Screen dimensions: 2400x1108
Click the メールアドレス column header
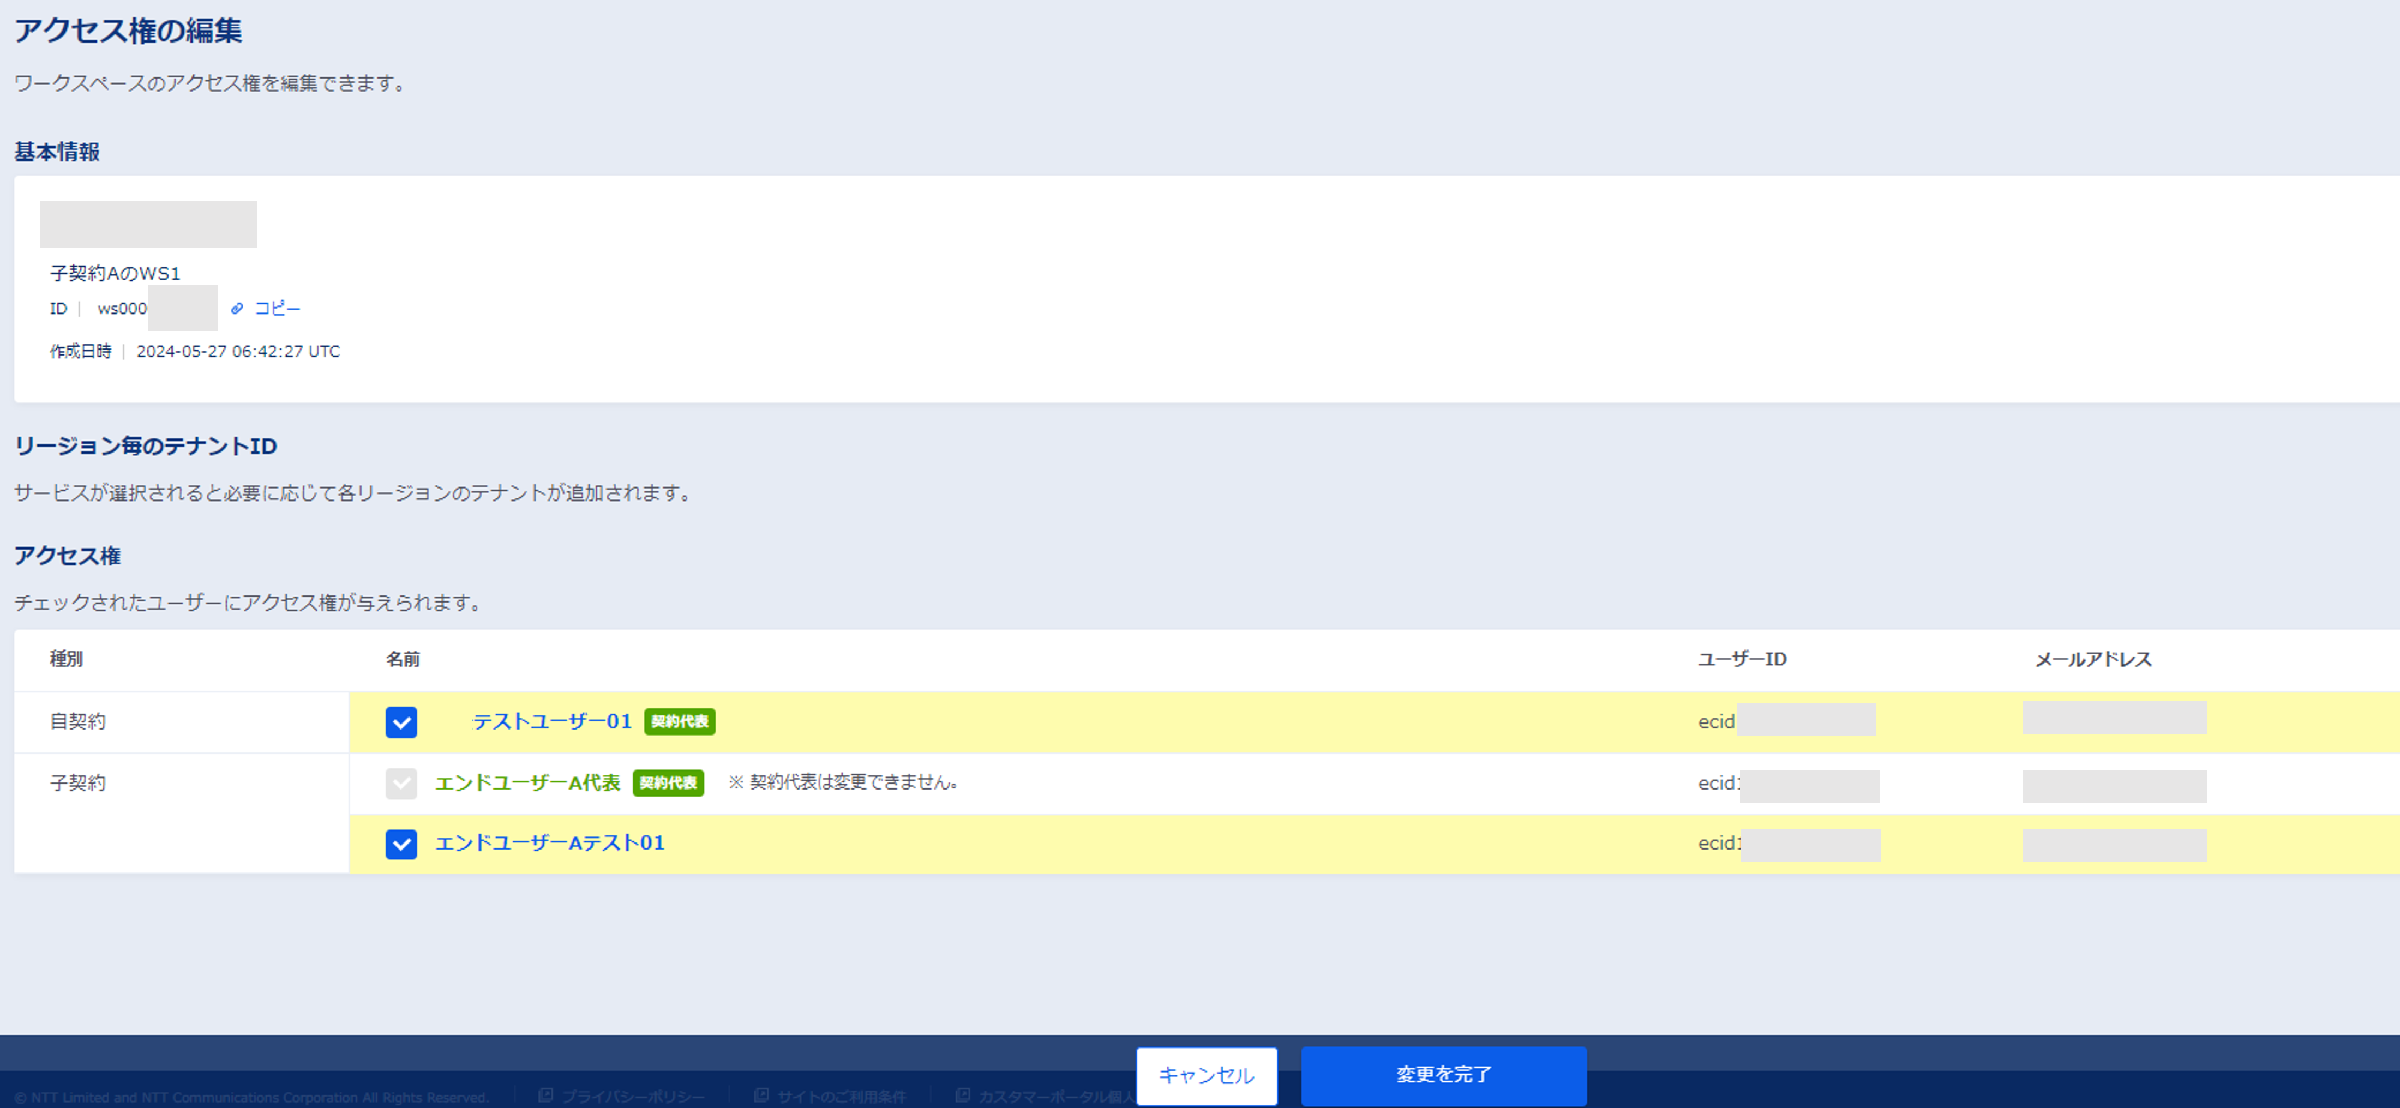click(2092, 659)
